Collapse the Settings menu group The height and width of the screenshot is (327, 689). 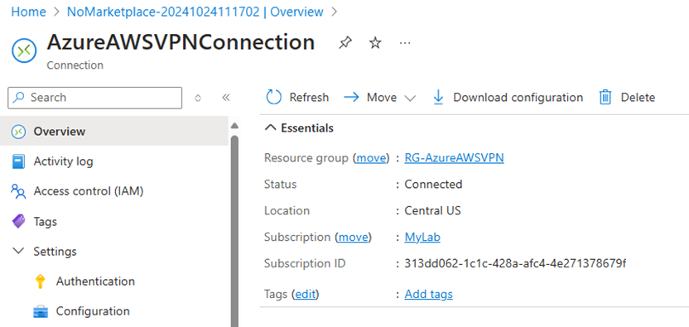coord(18,251)
